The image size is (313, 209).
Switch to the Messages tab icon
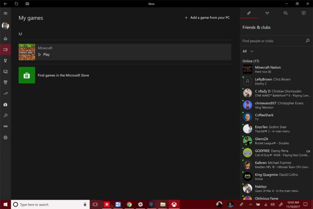click(x=285, y=13)
